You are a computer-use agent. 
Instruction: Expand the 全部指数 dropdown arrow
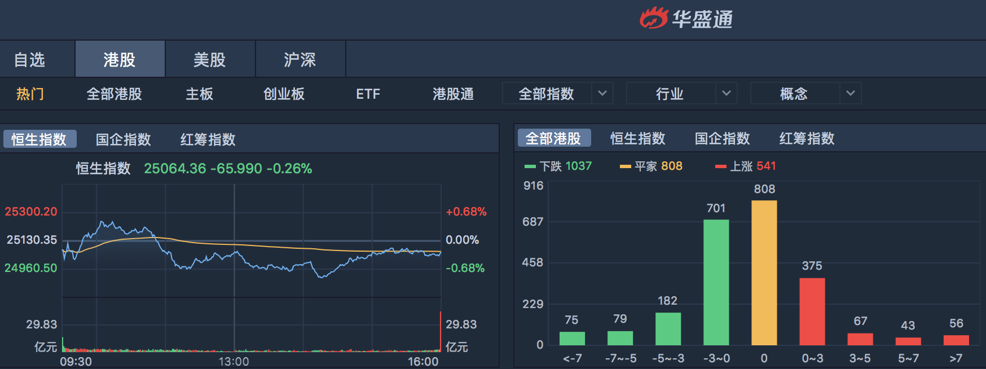[x=602, y=93]
